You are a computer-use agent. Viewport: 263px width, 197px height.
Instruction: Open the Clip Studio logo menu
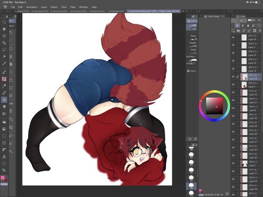coord(5,7)
